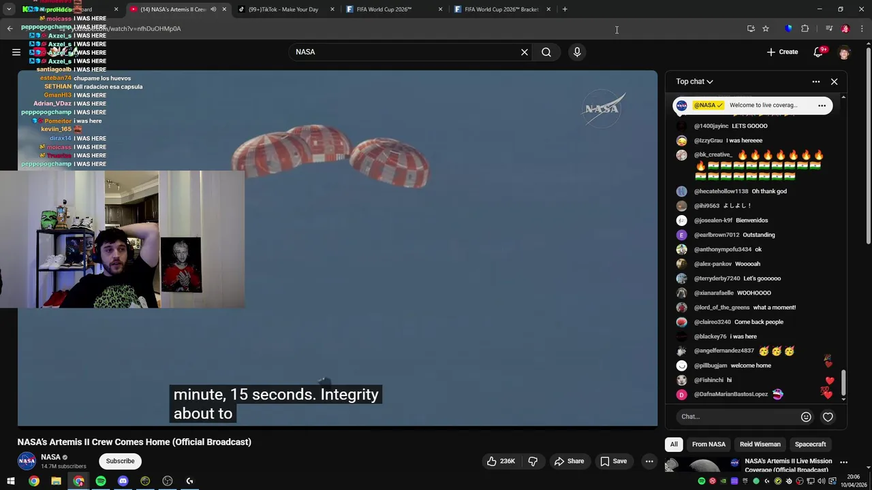Open the Bitwarden shield extension

pos(789,29)
